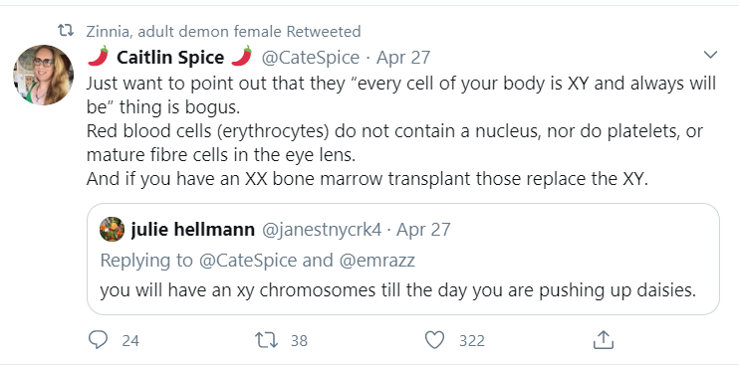Like the tweet with heart icon

tap(434, 340)
